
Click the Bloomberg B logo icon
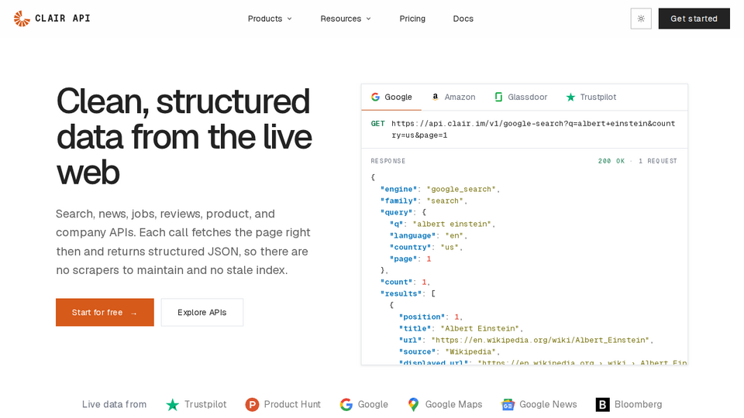pyautogui.click(x=603, y=405)
